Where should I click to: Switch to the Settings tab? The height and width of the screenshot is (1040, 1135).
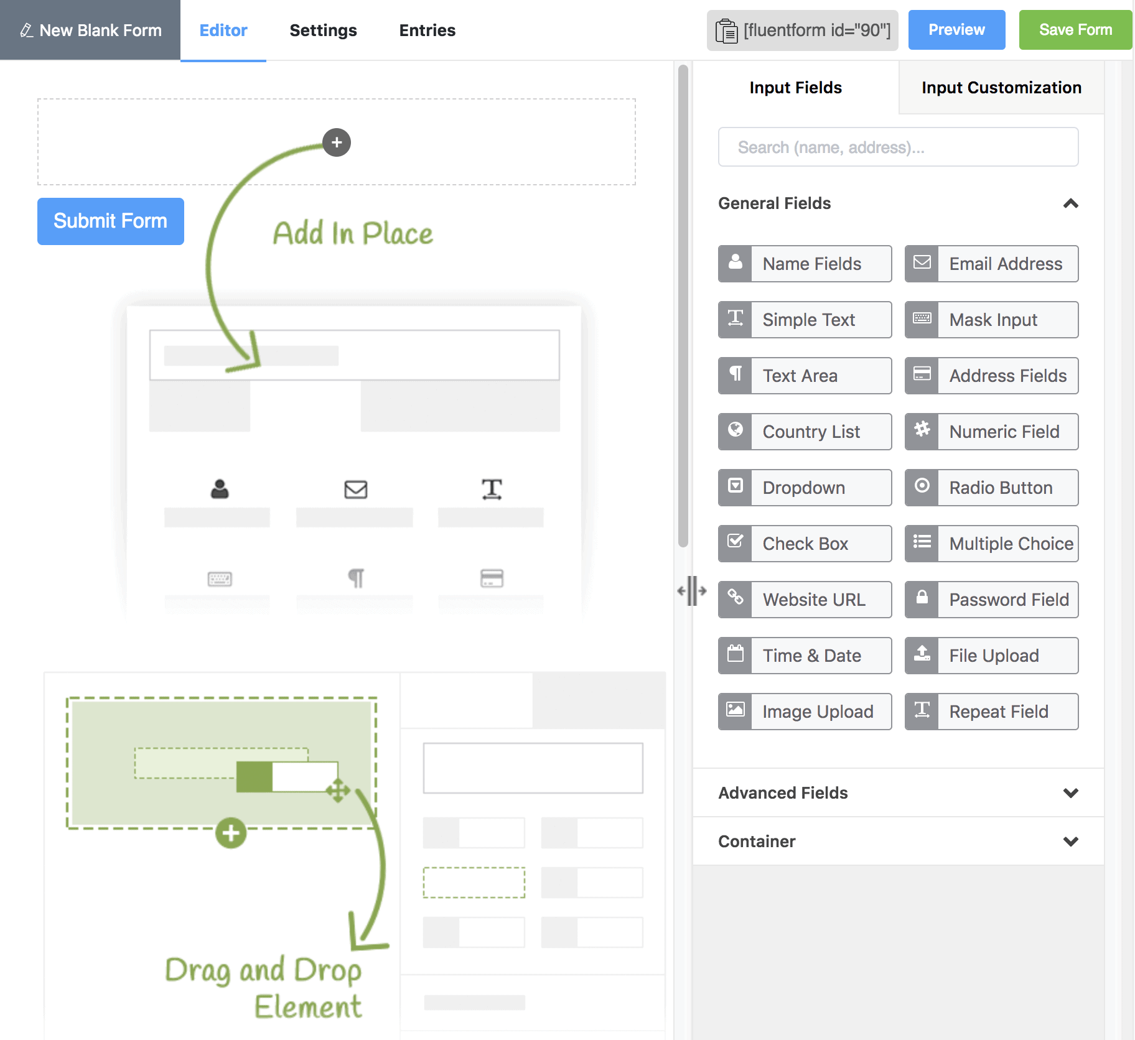(323, 30)
